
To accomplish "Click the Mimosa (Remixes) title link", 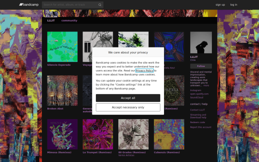I will 59,152.
